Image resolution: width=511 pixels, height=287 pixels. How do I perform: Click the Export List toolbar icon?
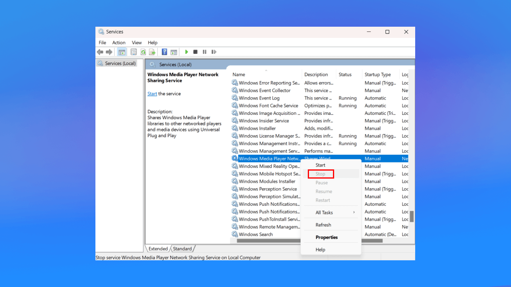152,52
